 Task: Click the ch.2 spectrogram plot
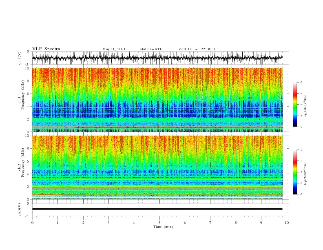(157, 167)
